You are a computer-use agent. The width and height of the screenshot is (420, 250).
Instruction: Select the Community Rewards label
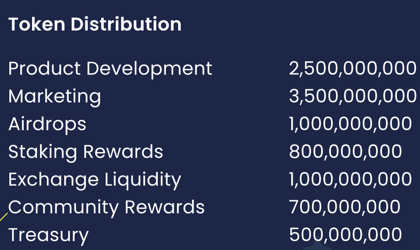(106, 208)
